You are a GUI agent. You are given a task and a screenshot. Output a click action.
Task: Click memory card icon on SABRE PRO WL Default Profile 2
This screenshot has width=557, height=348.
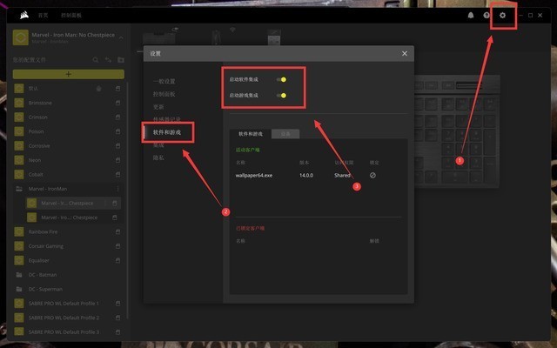tap(118, 318)
